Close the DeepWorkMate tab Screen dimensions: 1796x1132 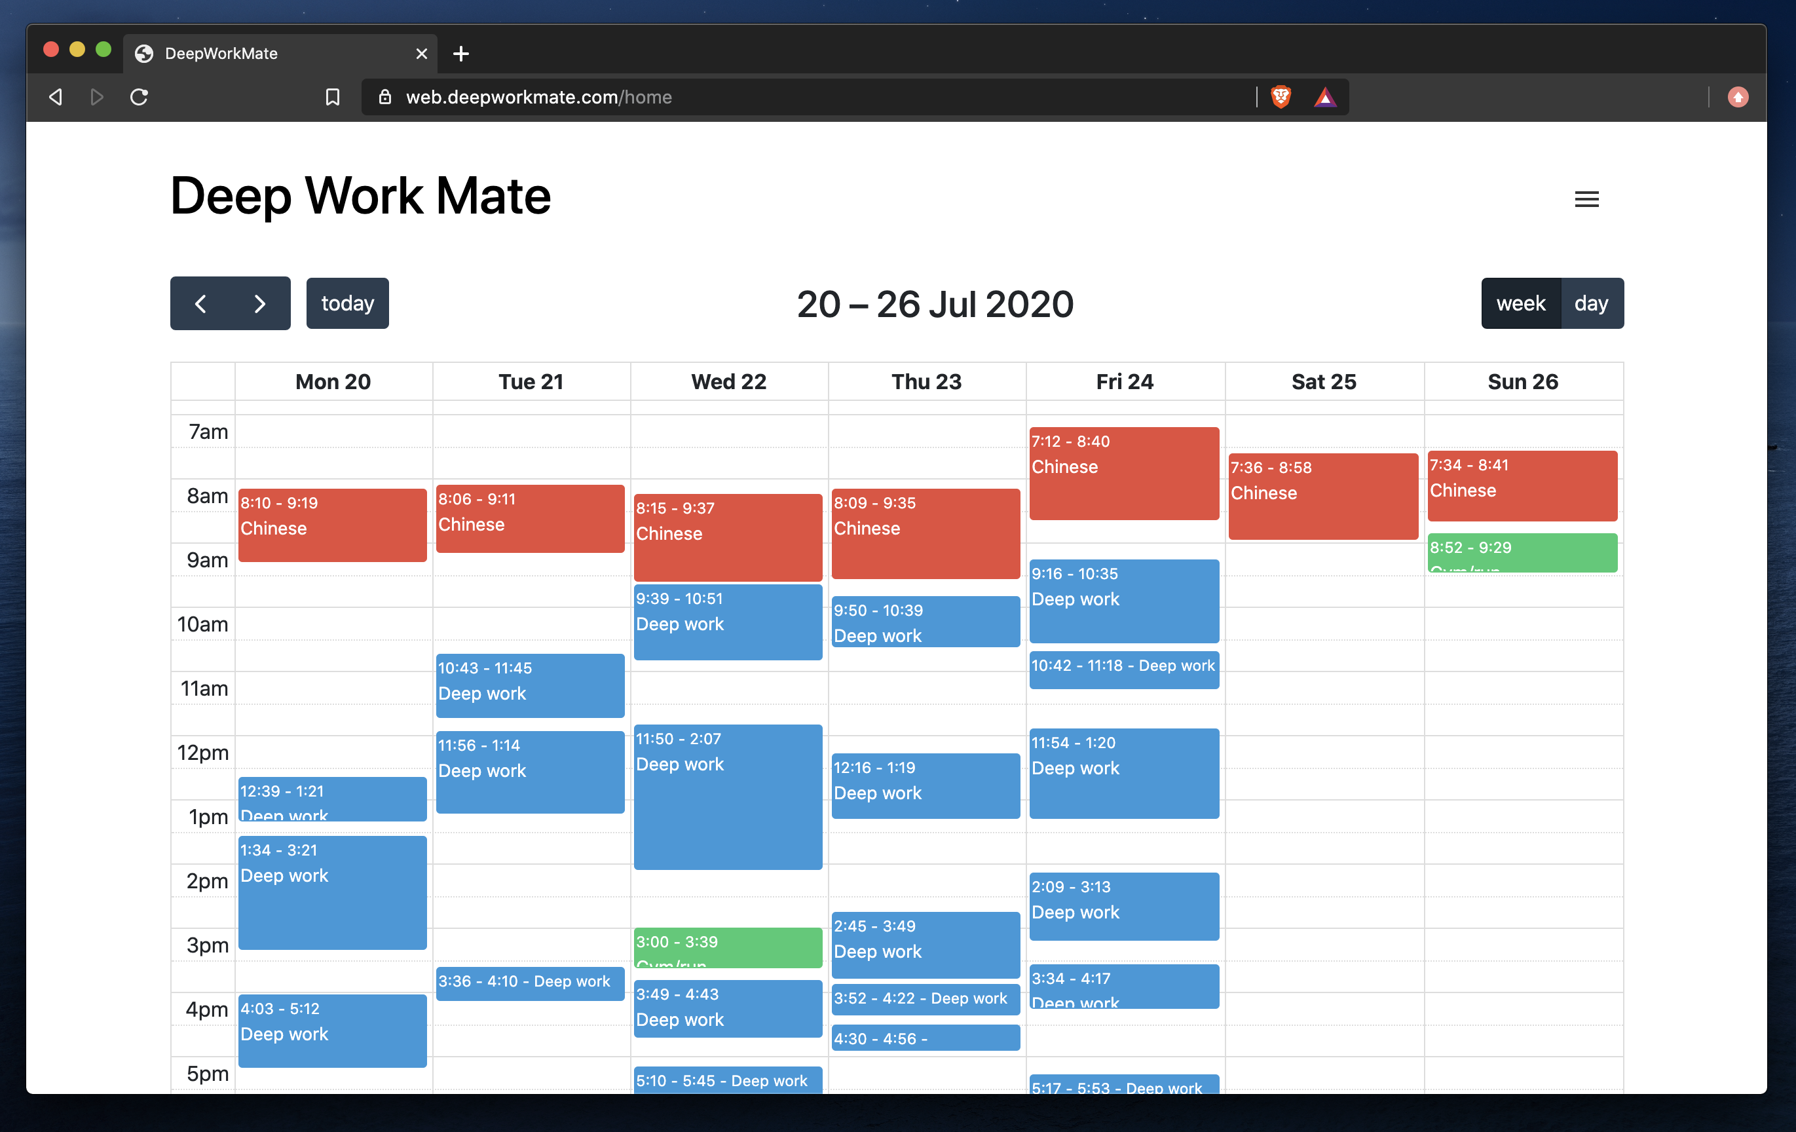(x=421, y=54)
